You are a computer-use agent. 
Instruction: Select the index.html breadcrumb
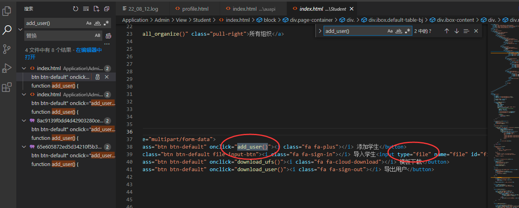234,20
